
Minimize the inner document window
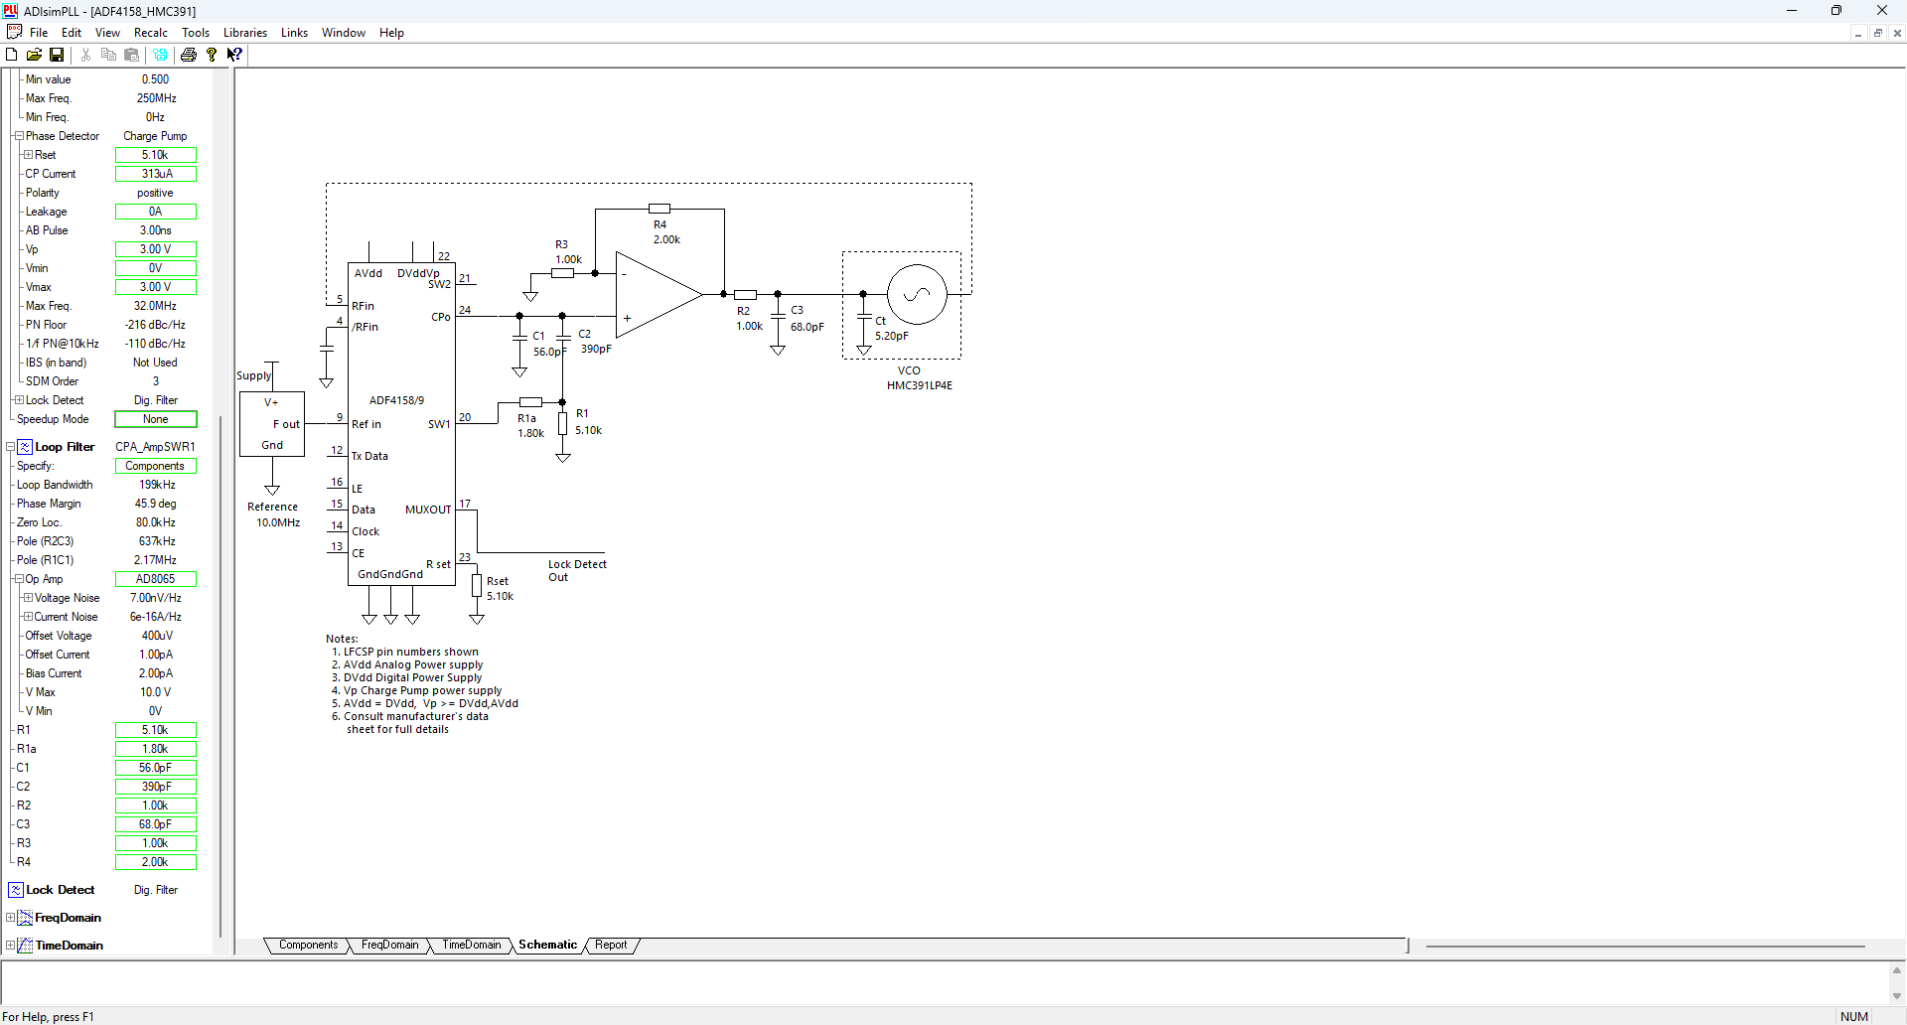coord(1857,33)
